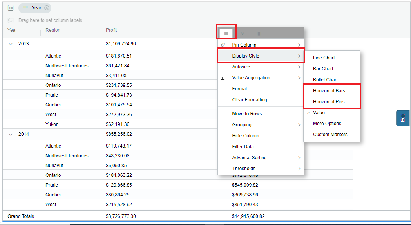The width and height of the screenshot is (411, 225).
Task: Choose Horizontal Bars display style
Action: [x=329, y=91]
